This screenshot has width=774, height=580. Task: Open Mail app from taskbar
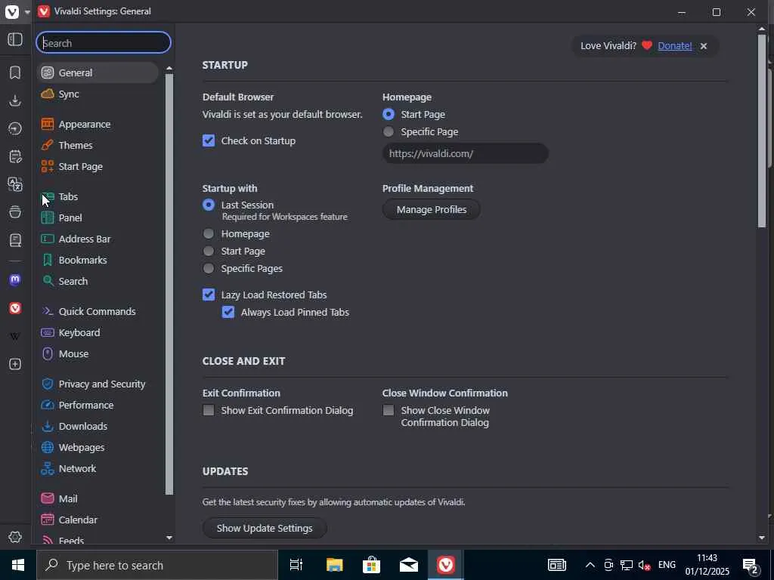pos(409,565)
